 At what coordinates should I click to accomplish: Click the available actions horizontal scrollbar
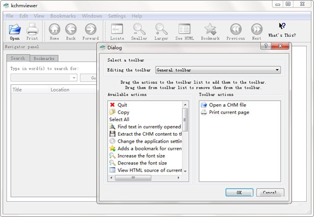click(x=147, y=178)
